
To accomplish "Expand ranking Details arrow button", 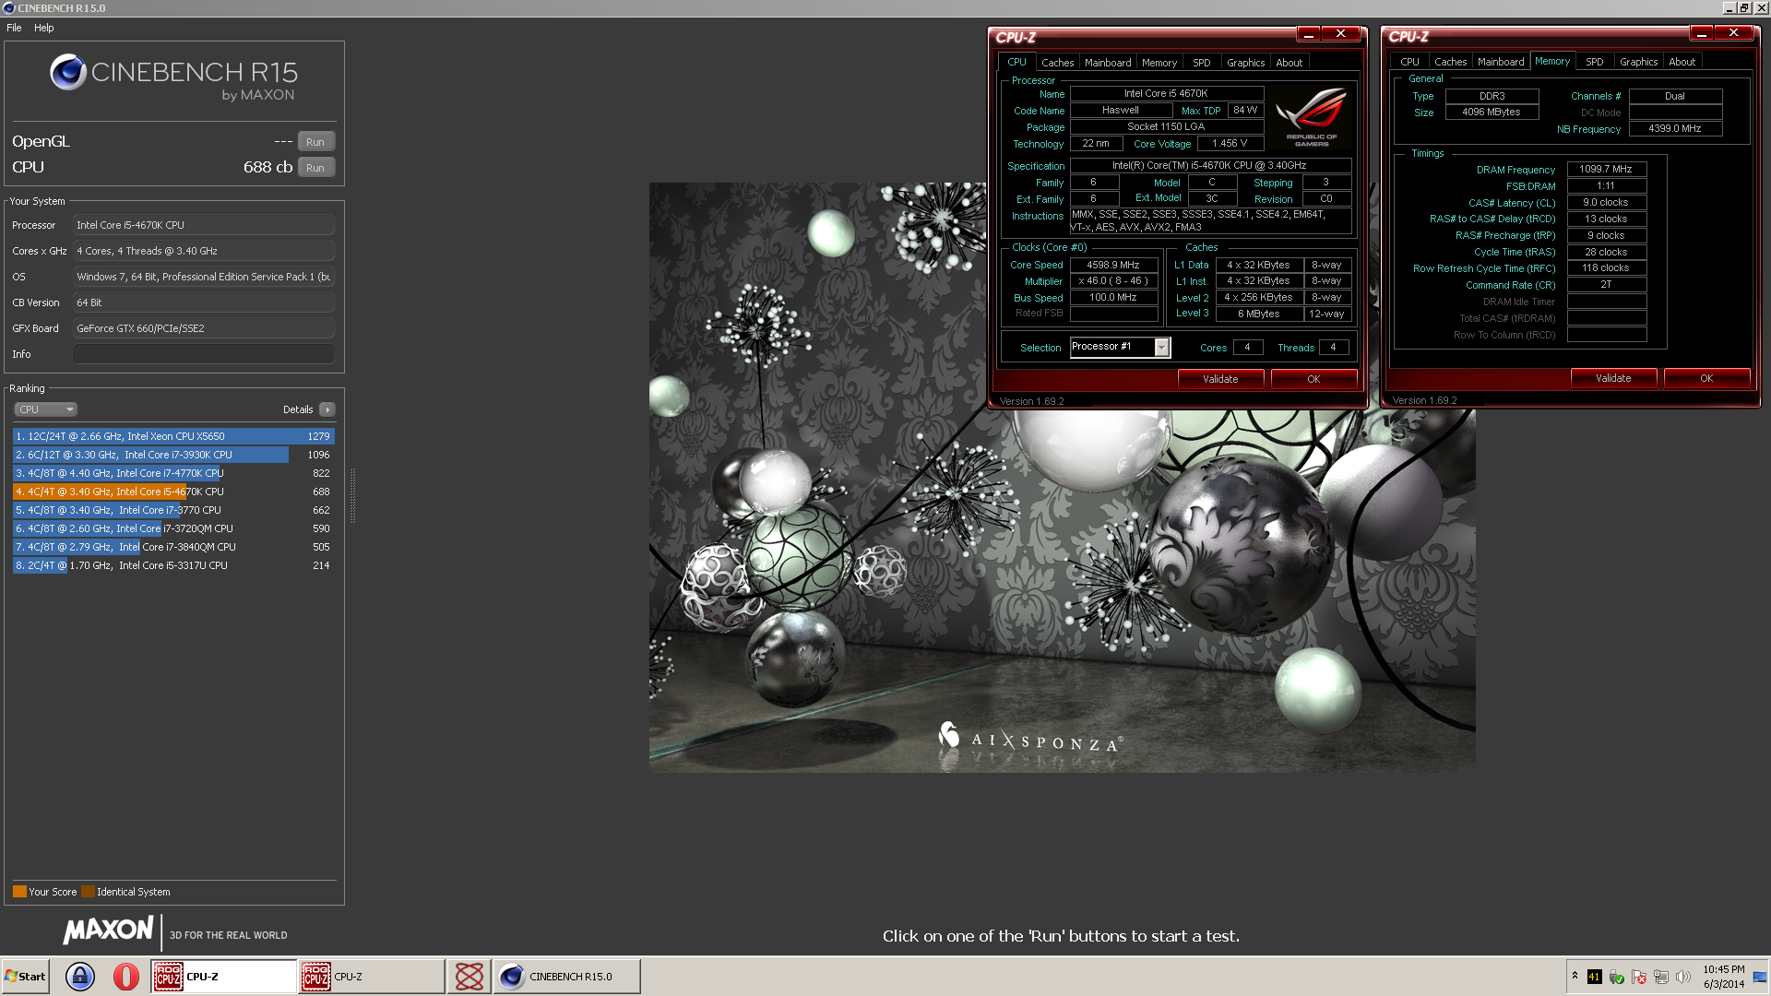I will tap(327, 409).
